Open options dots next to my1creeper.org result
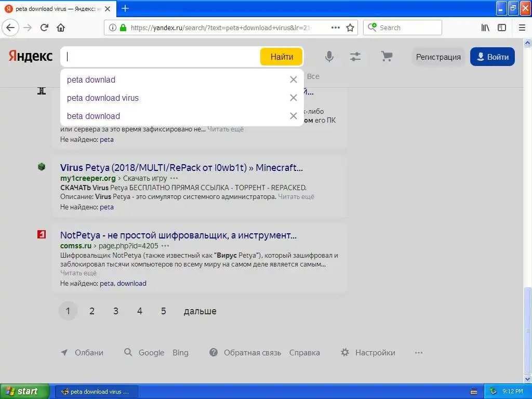The height and width of the screenshot is (399, 532). coord(174,178)
